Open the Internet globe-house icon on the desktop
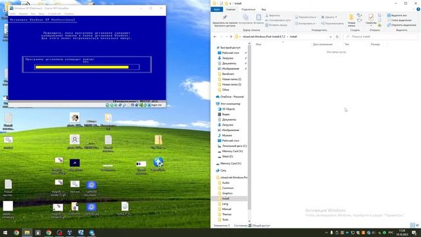Screen dimensions: 421x237 pyautogui.click(x=158, y=163)
